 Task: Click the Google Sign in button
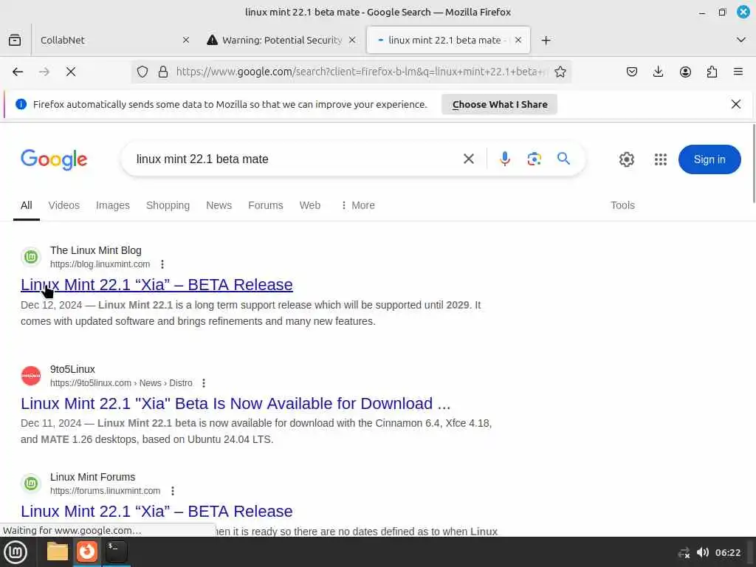coord(709,159)
